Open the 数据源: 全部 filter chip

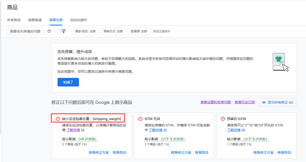click(139, 31)
